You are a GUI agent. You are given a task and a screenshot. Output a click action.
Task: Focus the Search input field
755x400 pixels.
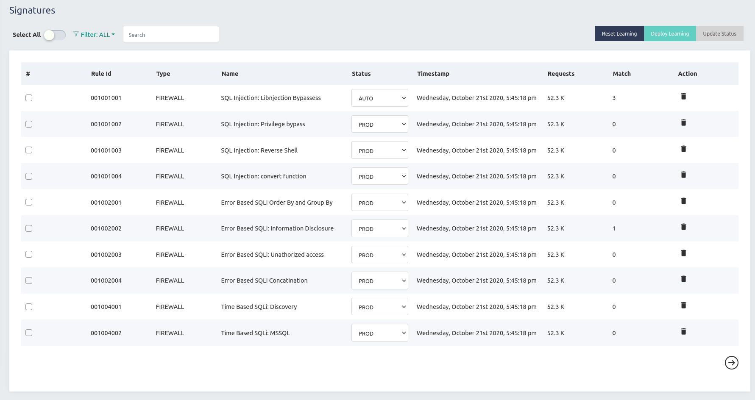(x=171, y=34)
